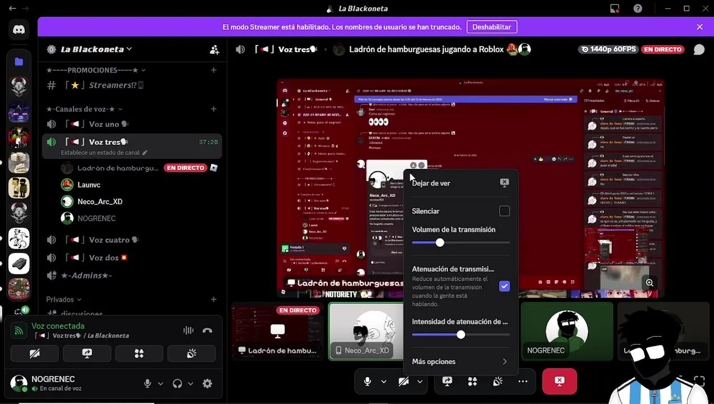Select Dejar de ver menu entry
The image size is (714, 404).
coord(460,183)
